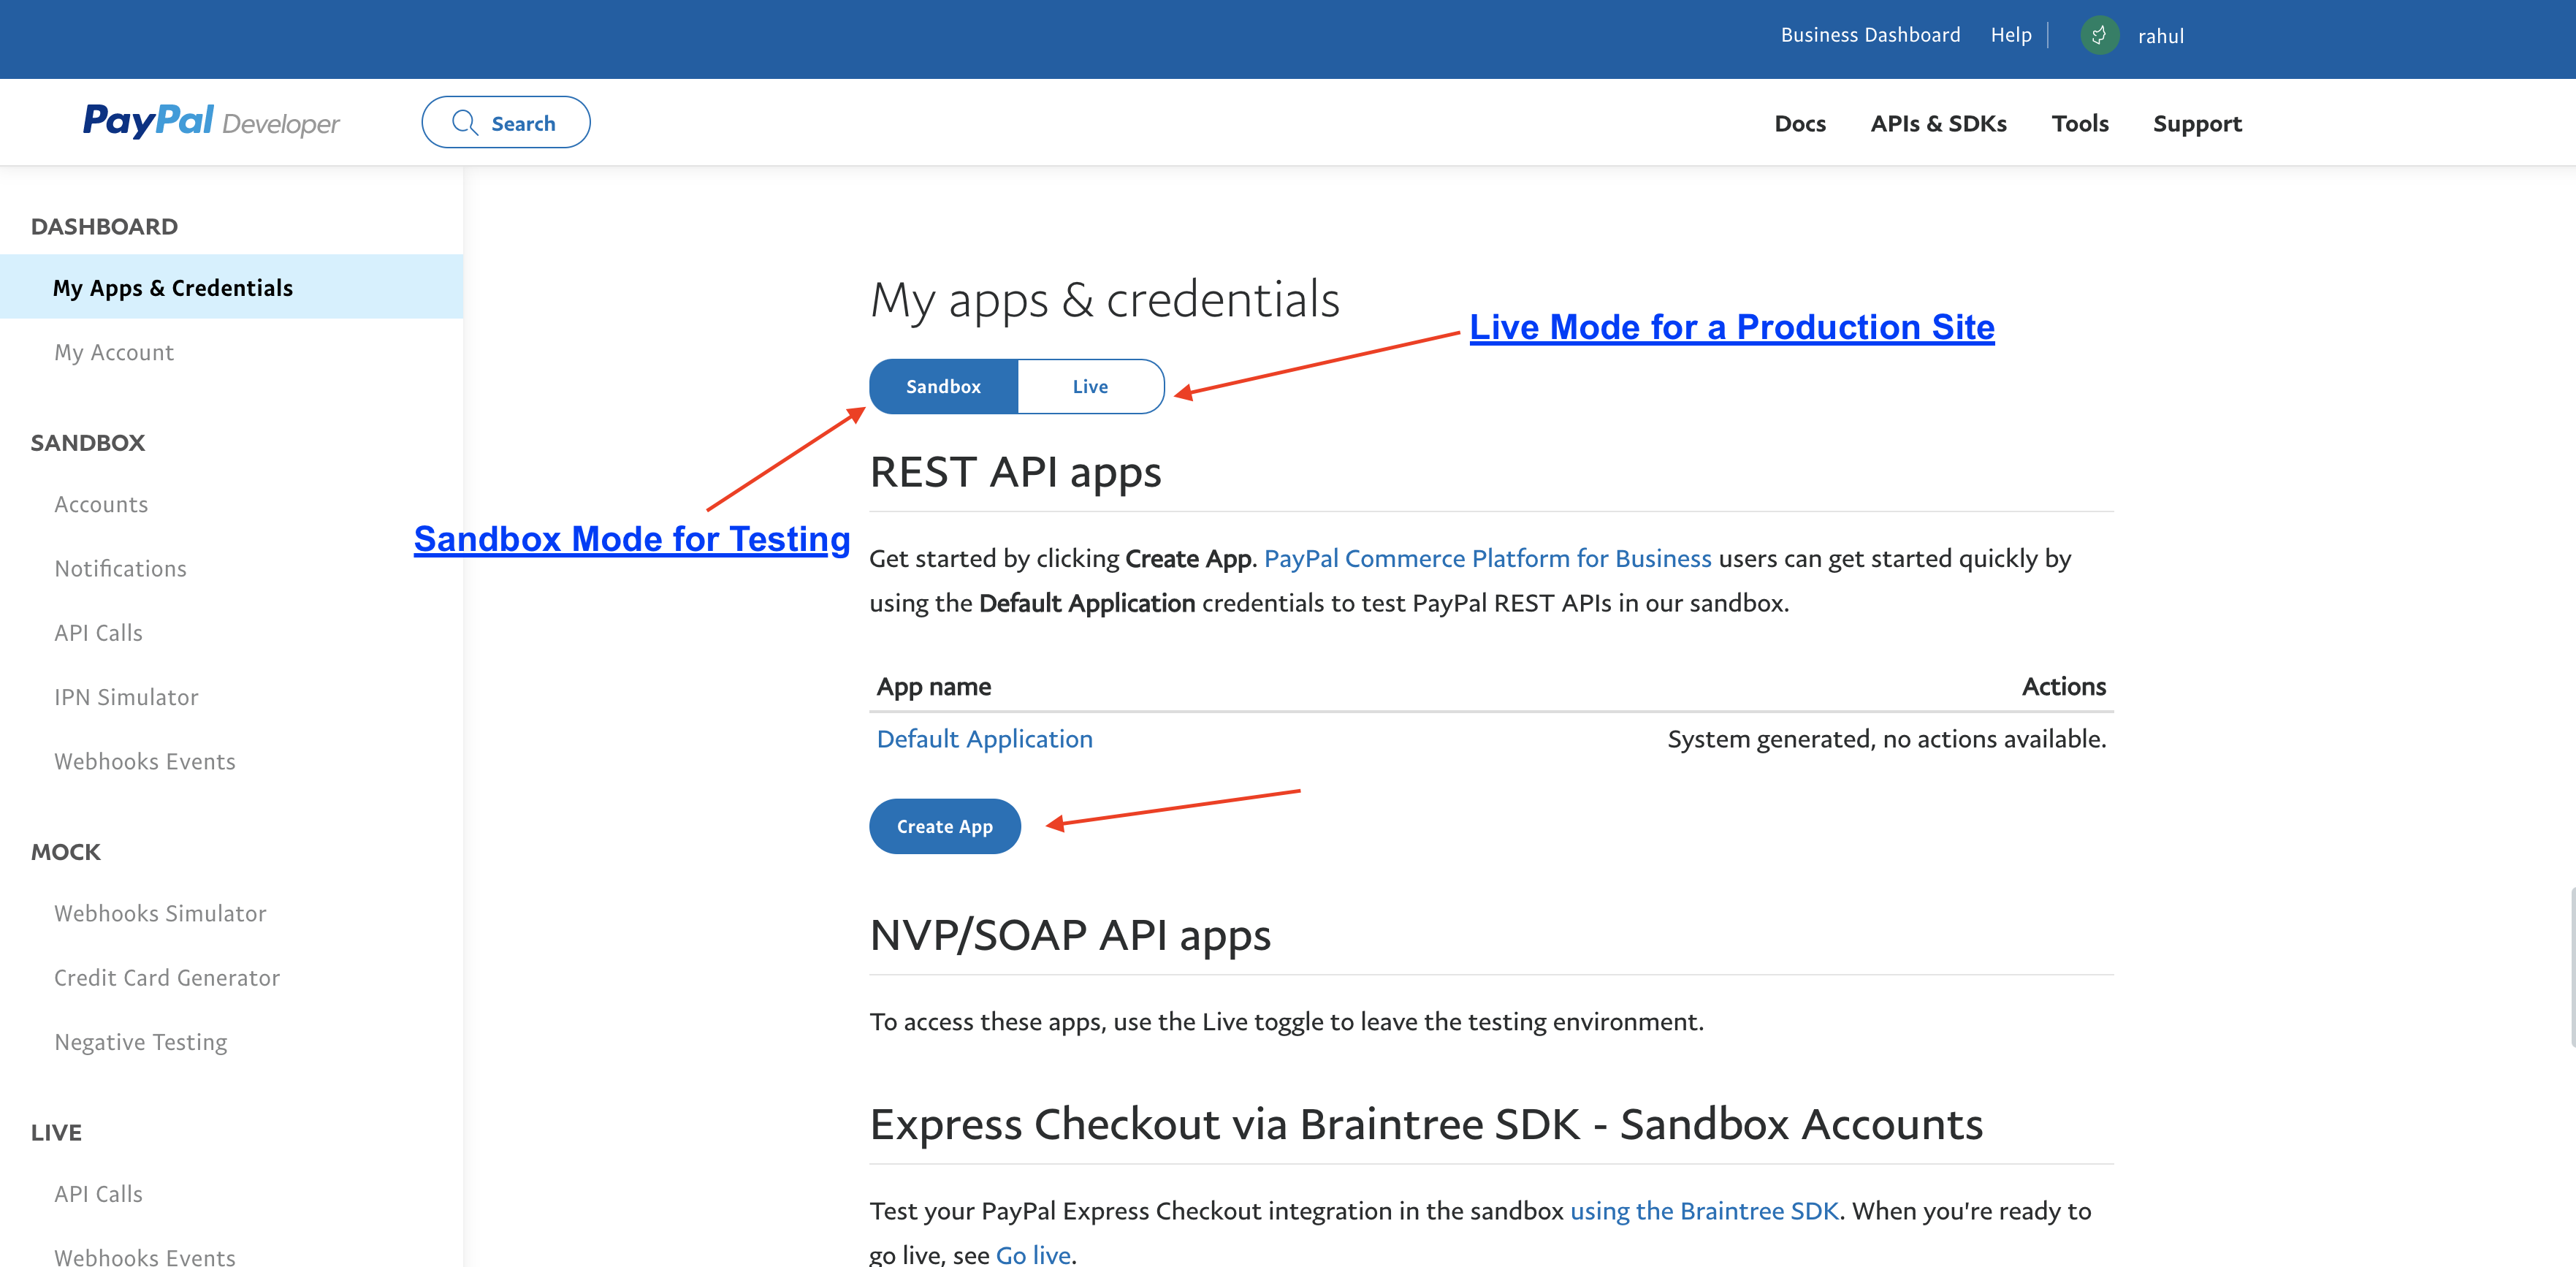Switch to Live mode toggle

pyautogui.click(x=1091, y=387)
